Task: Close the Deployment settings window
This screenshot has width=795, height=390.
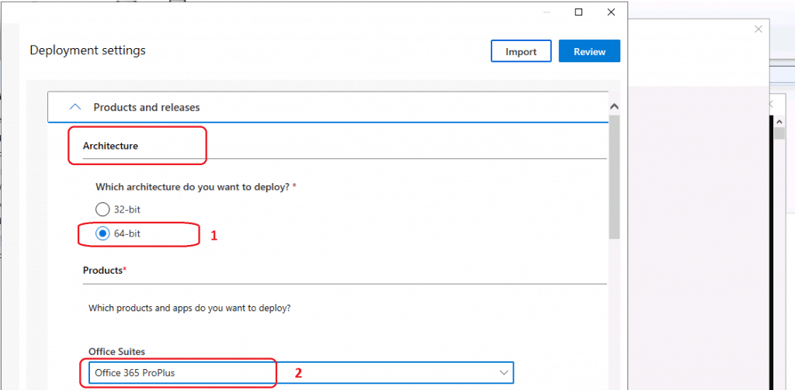Action: (611, 12)
